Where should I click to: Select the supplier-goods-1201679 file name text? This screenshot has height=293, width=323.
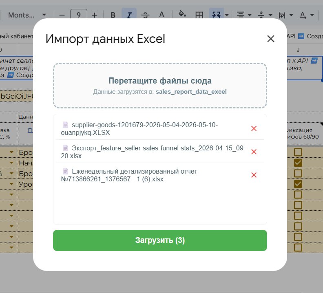[139, 129]
